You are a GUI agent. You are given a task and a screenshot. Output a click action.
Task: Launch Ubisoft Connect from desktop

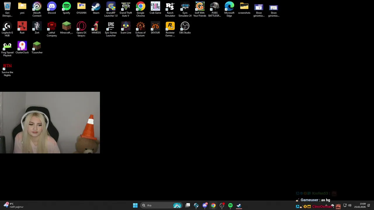(37, 9)
